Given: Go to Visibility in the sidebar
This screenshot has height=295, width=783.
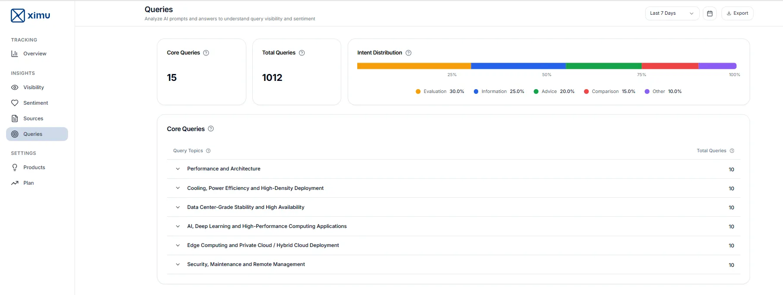Looking at the screenshot, I should [x=33, y=87].
